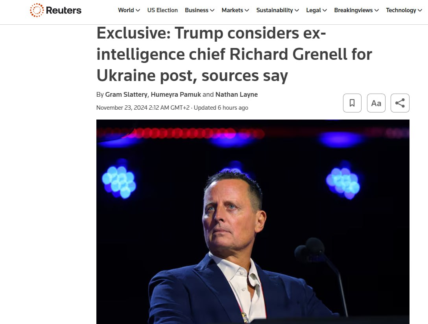Open the Technology navigation item
The image size is (428, 324).
point(401,10)
